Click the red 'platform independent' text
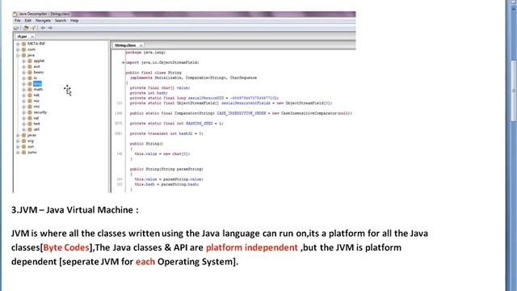 tap(252, 248)
